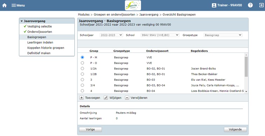The image size is (265, 136).
Task: Open the Schooljaar dropdown
Action: pyautogui.click(x=111, y=35)
